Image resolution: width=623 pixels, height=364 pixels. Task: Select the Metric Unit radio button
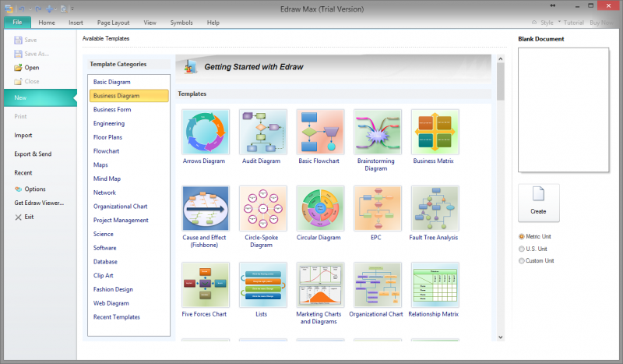click(x=522, y=237)
